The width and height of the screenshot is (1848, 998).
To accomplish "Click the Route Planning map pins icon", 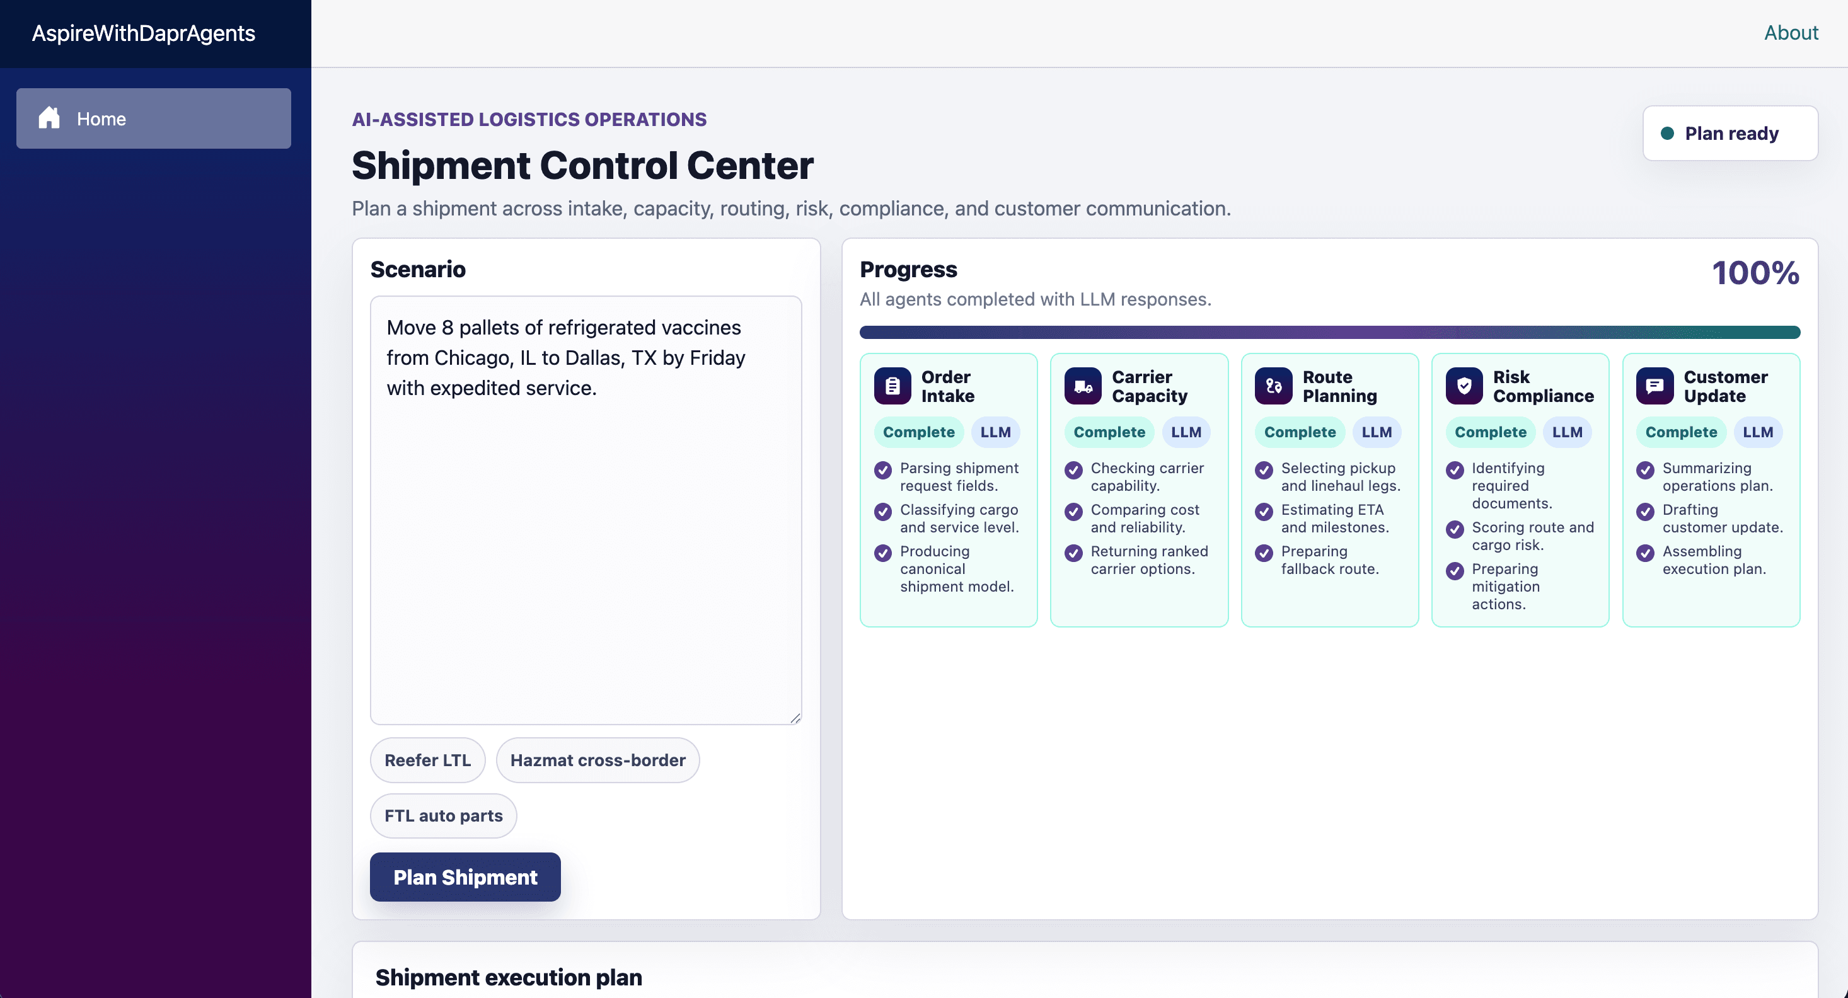I will tap(1273, 386).
